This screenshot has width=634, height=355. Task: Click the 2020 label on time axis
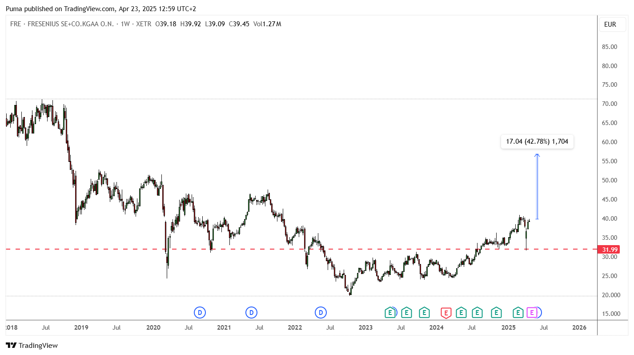[153, 328]
